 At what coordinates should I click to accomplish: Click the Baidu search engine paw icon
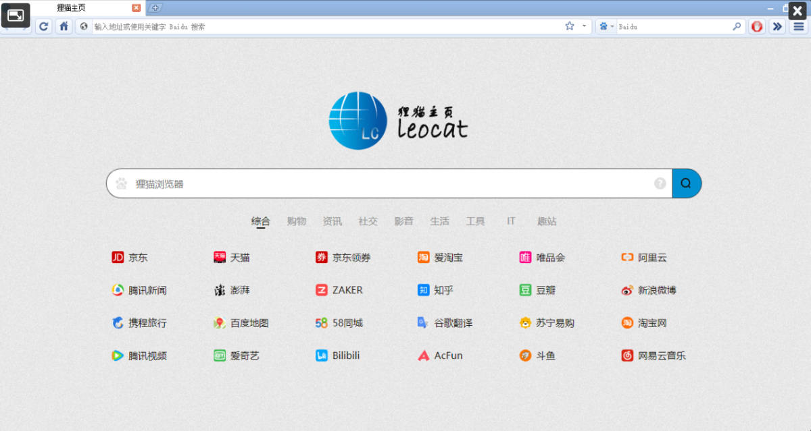[602, 26]
